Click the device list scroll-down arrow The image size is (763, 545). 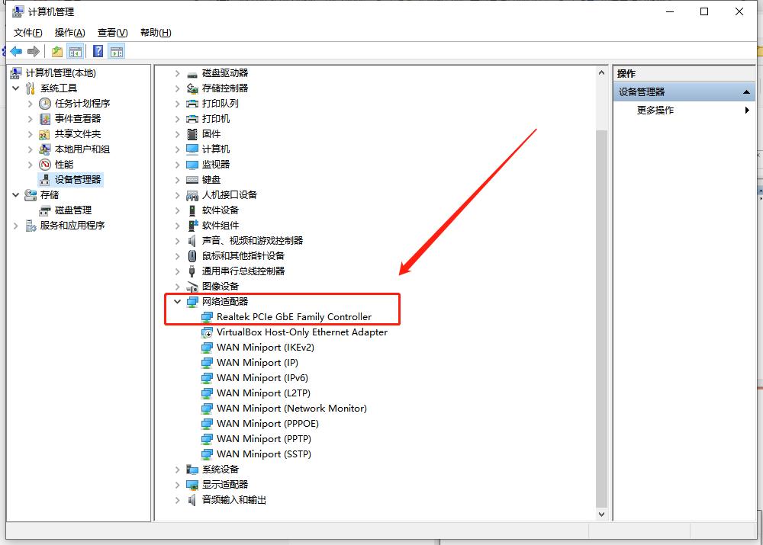(601, 514)
